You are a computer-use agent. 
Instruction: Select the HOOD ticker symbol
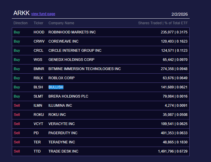[x=39, y=32]
